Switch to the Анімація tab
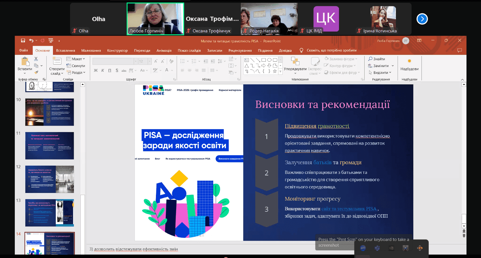 pyautogui.click(x=164, y=50)
